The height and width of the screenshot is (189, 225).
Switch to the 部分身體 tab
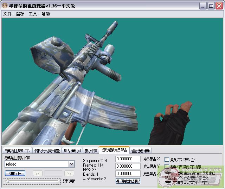[x=47, y=150]
